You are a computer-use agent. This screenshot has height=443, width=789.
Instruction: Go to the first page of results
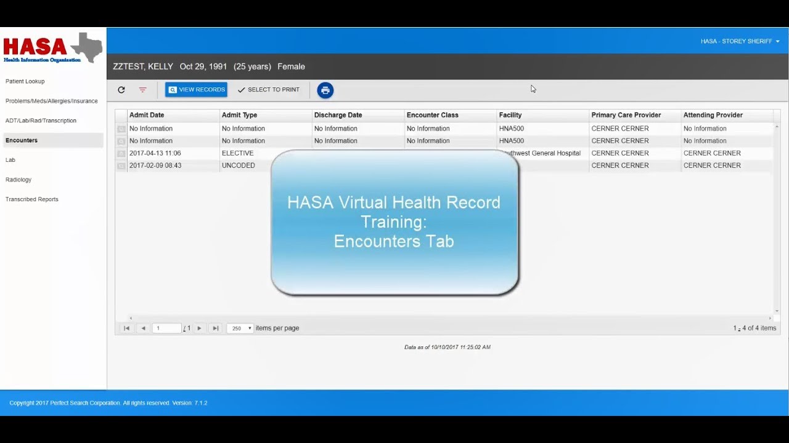pyautogui.click(x=126, y=329)
